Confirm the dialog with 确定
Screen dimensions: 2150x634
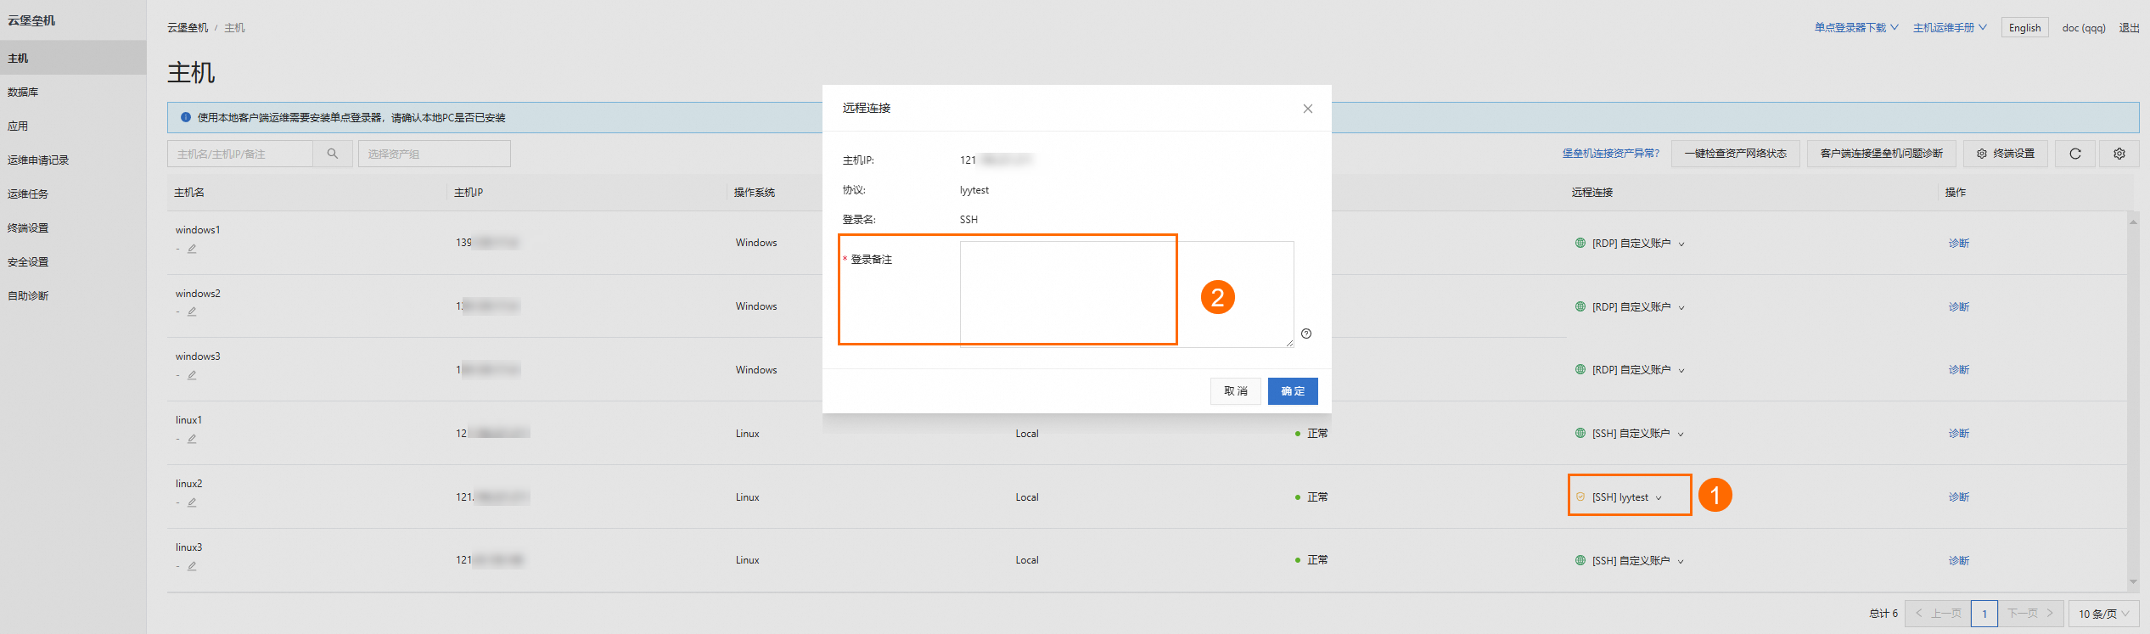1293,391
